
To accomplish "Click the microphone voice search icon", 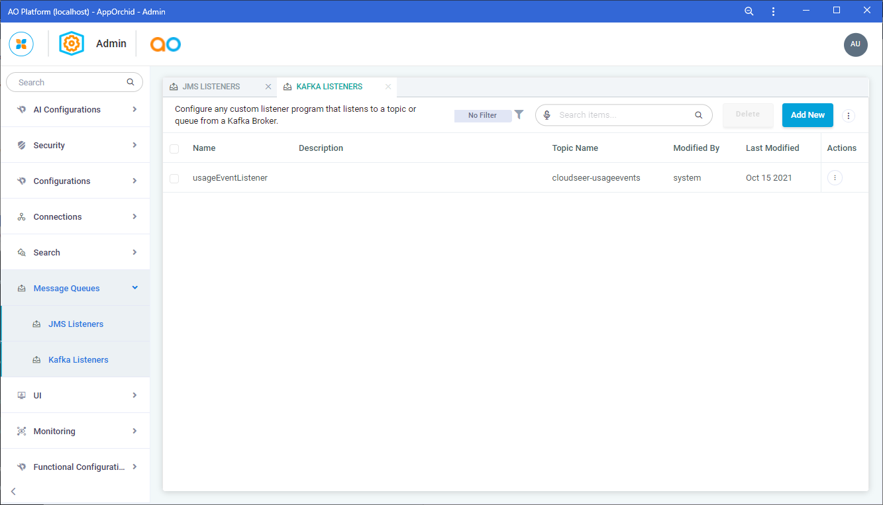I will 547,115.
